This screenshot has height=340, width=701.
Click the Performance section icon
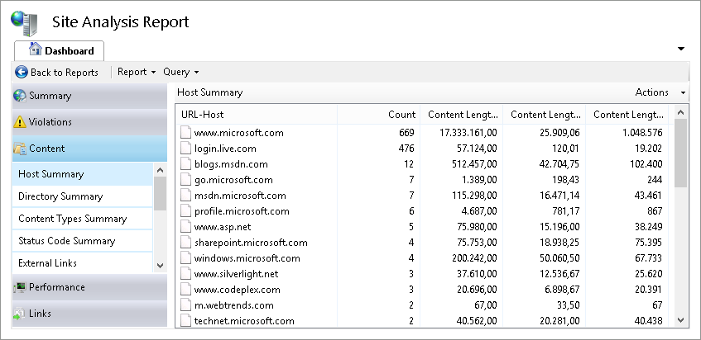20,287
